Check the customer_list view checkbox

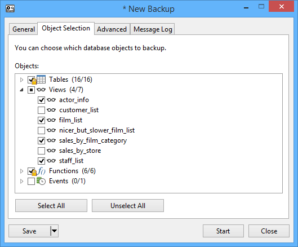[x=41, y=110]
